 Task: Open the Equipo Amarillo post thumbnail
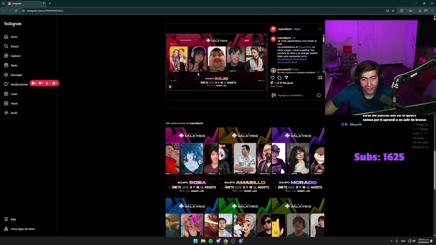click(x=245, y=162)
